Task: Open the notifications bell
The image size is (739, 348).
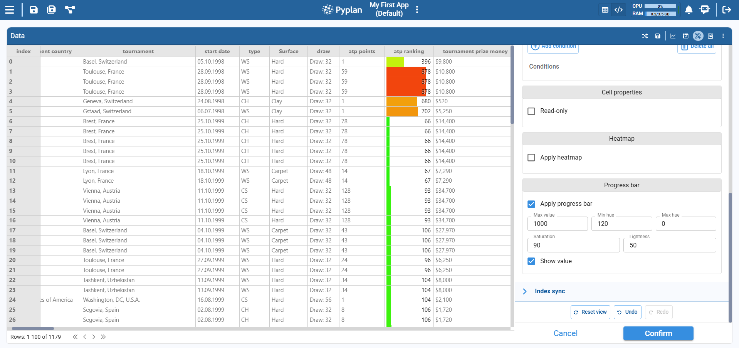Action: (x=689, y=10)
